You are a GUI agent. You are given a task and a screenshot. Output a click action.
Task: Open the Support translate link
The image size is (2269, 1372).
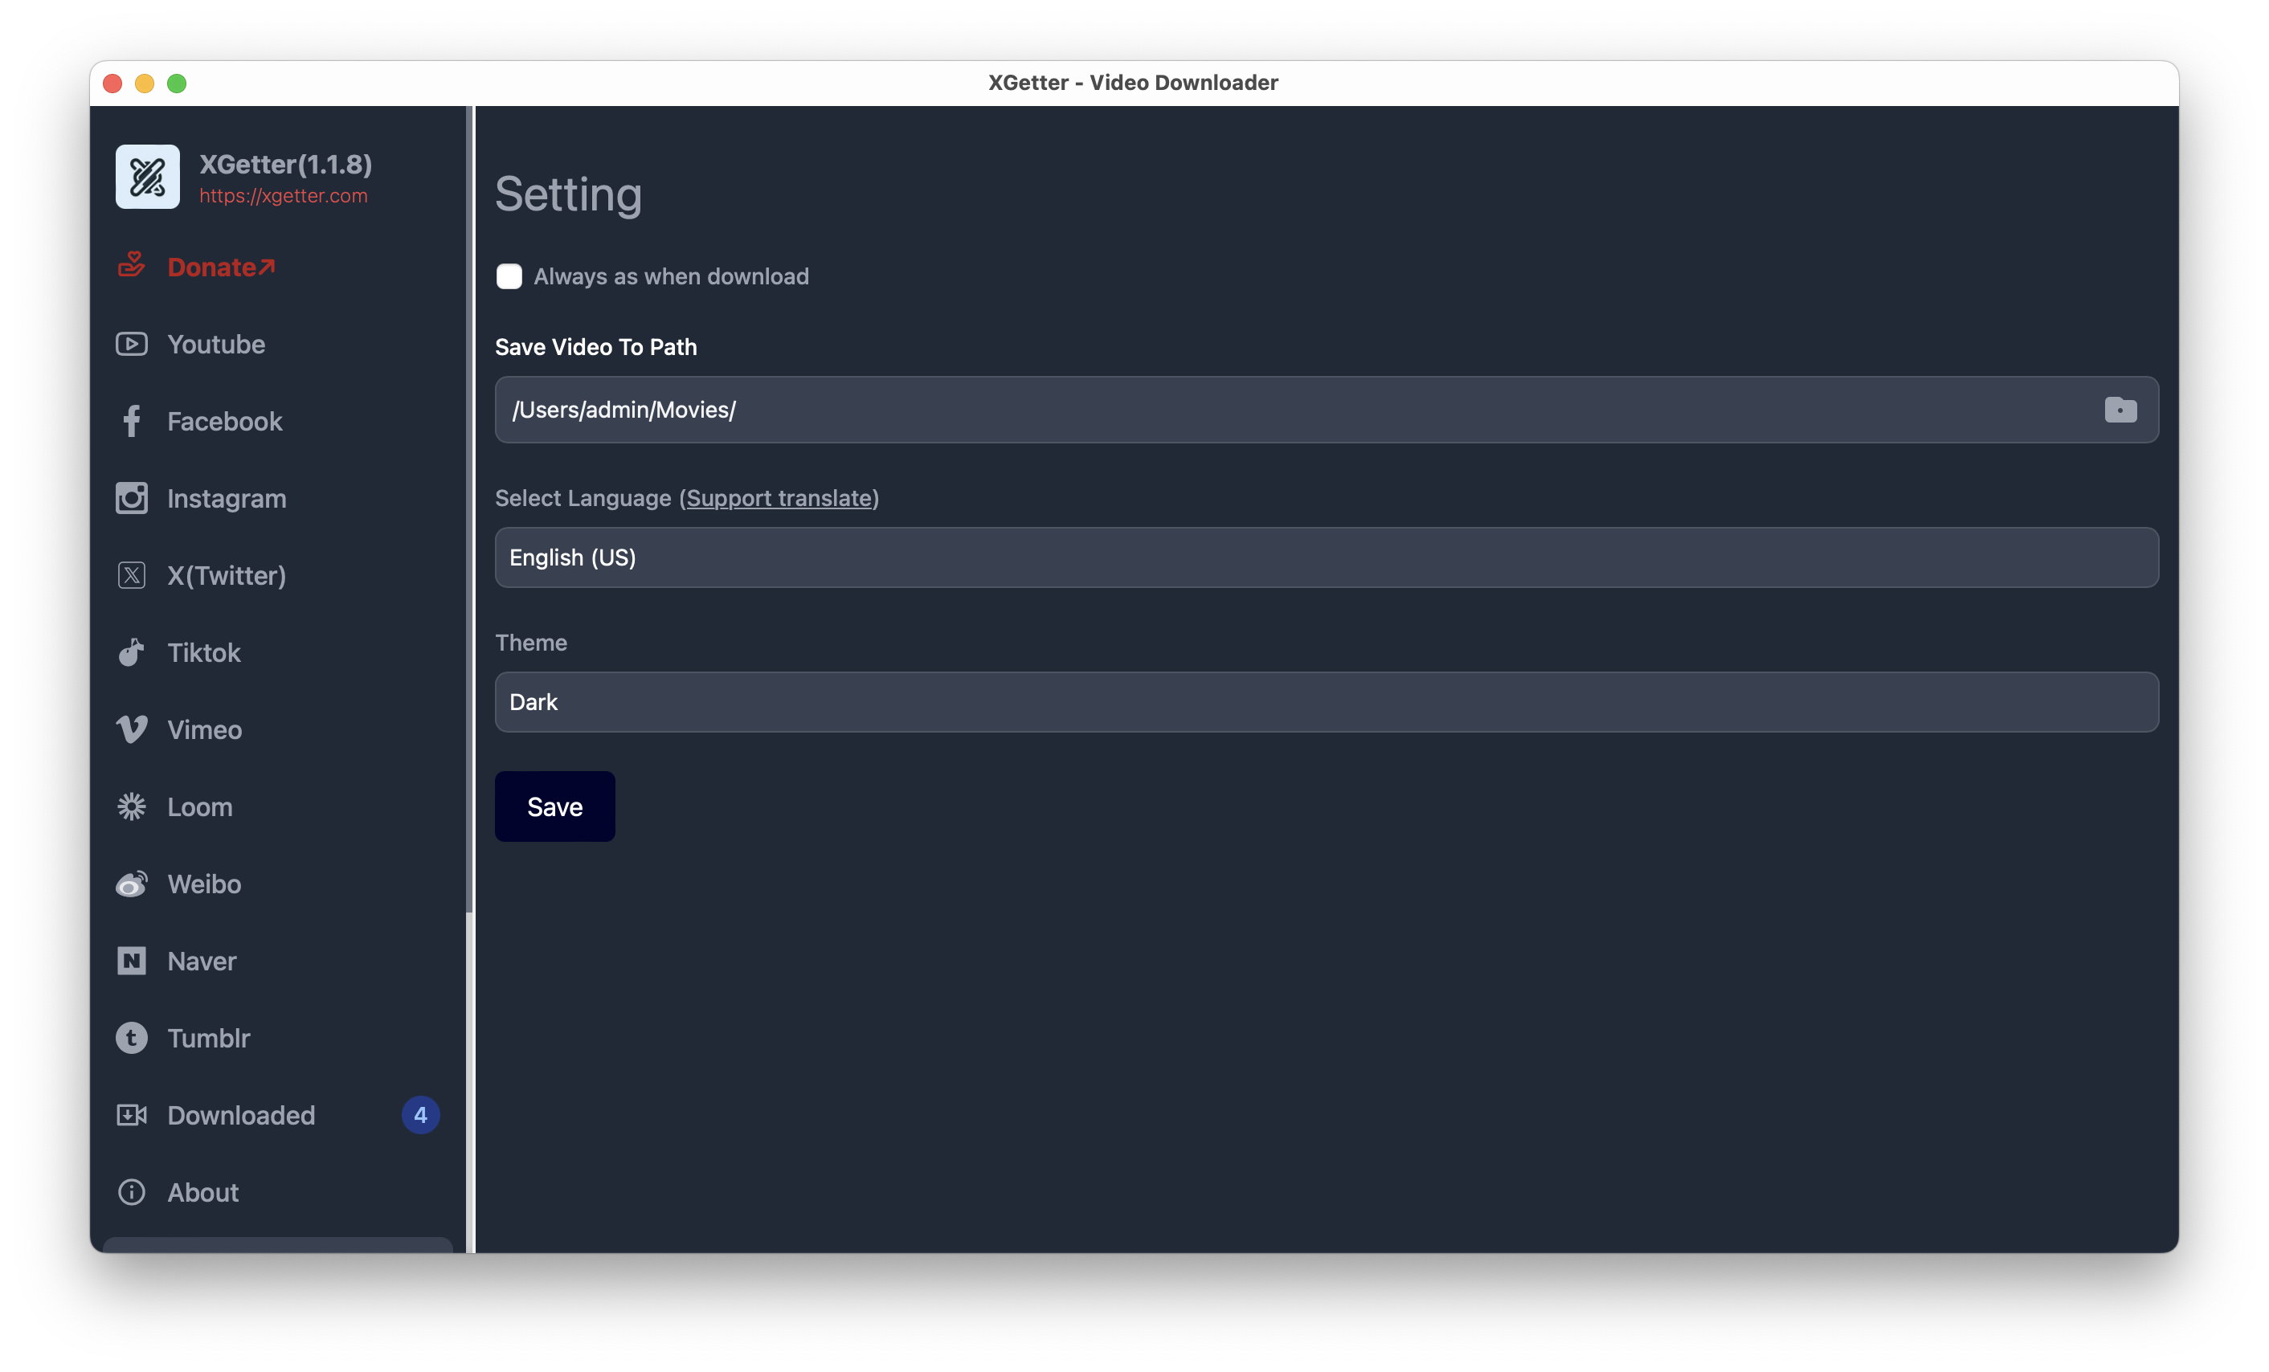[779, 498]
